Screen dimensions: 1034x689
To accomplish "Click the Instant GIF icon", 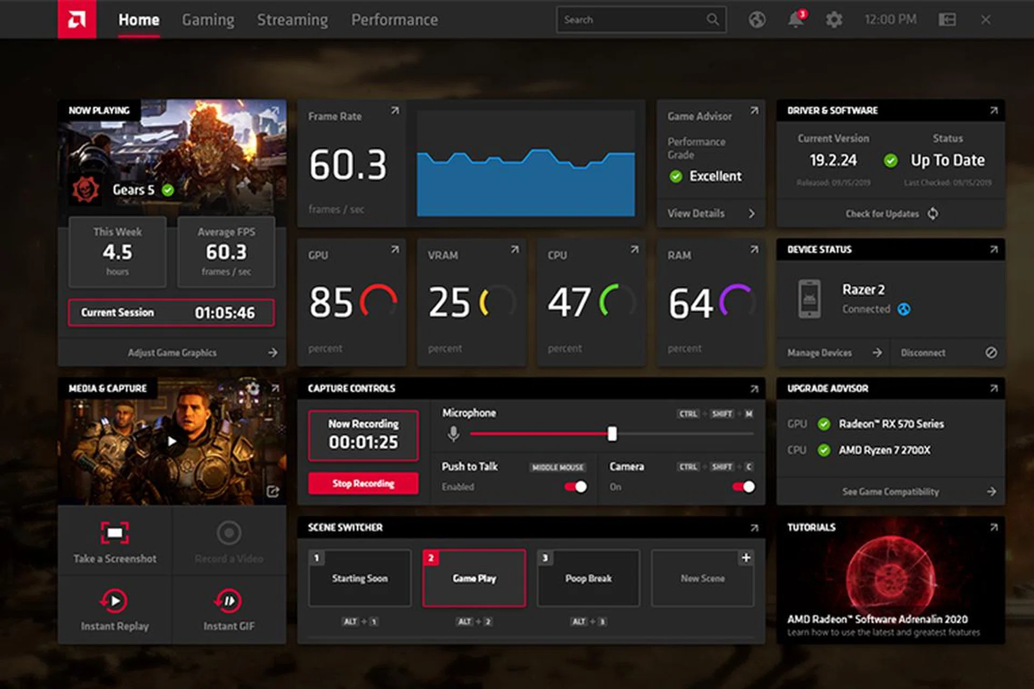I will (229, 601).
